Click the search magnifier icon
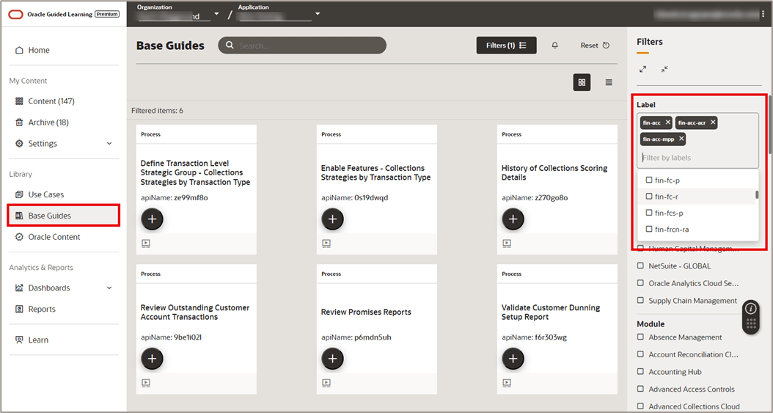Viewport: 773px width, 413px height. (x=230, y=45)
